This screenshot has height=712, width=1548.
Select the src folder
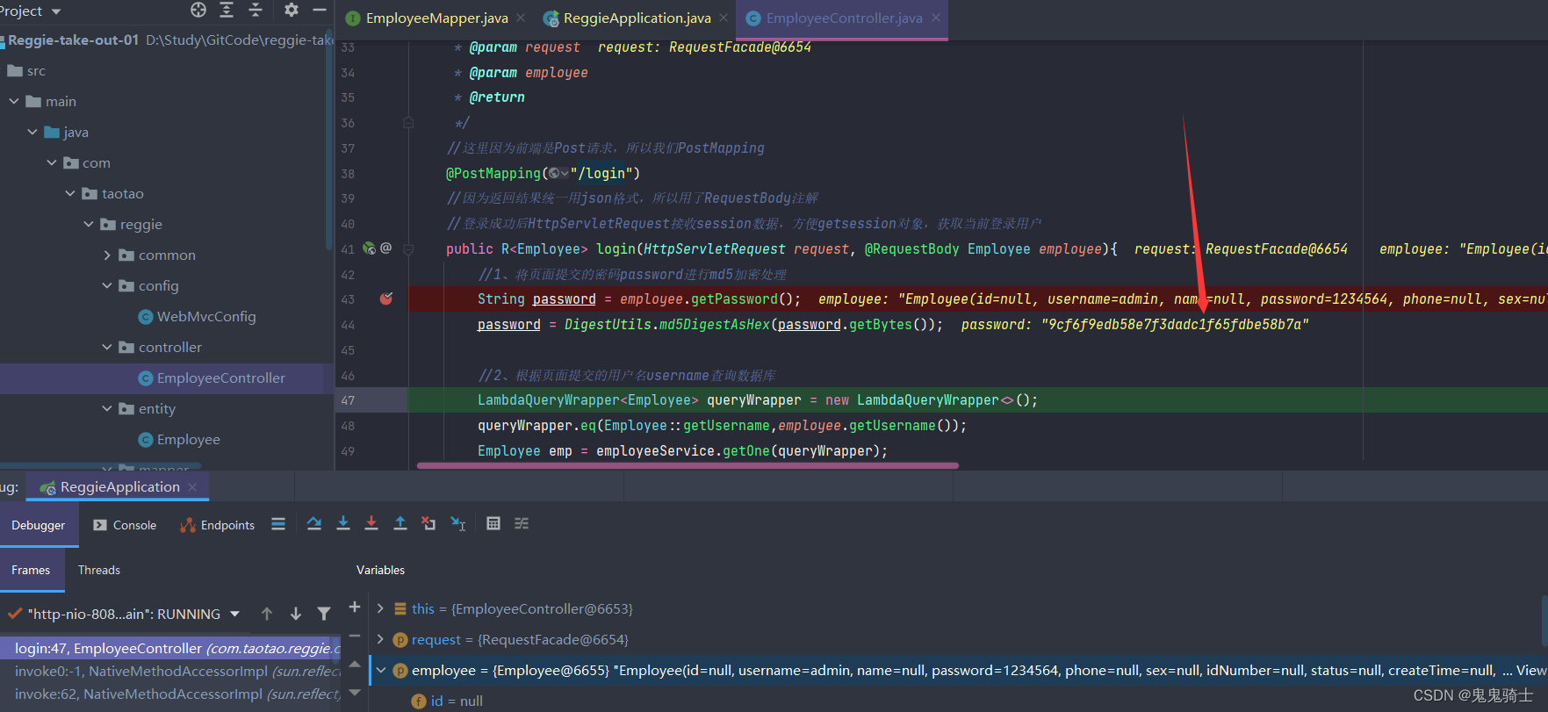pos(26,71)
